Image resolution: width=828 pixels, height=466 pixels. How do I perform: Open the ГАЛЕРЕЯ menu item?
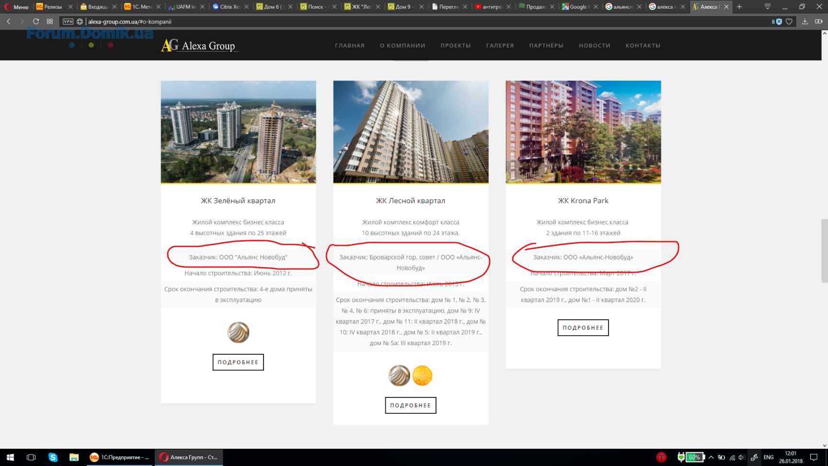500,46
